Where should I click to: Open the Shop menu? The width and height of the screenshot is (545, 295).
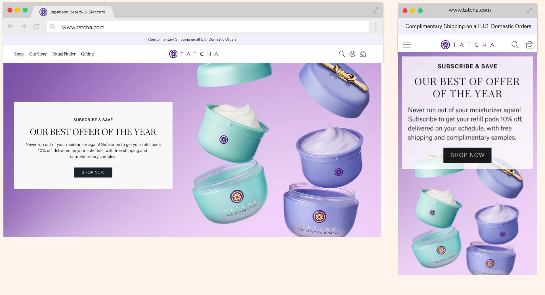point(19,54)
